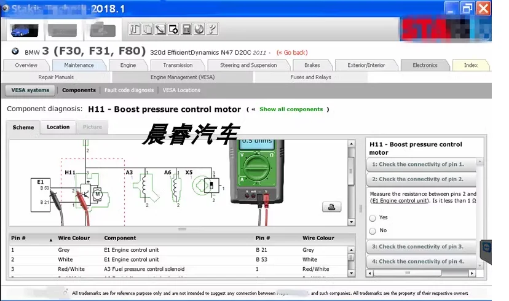Click the E1 Engine control unit link

coord(400,201)
